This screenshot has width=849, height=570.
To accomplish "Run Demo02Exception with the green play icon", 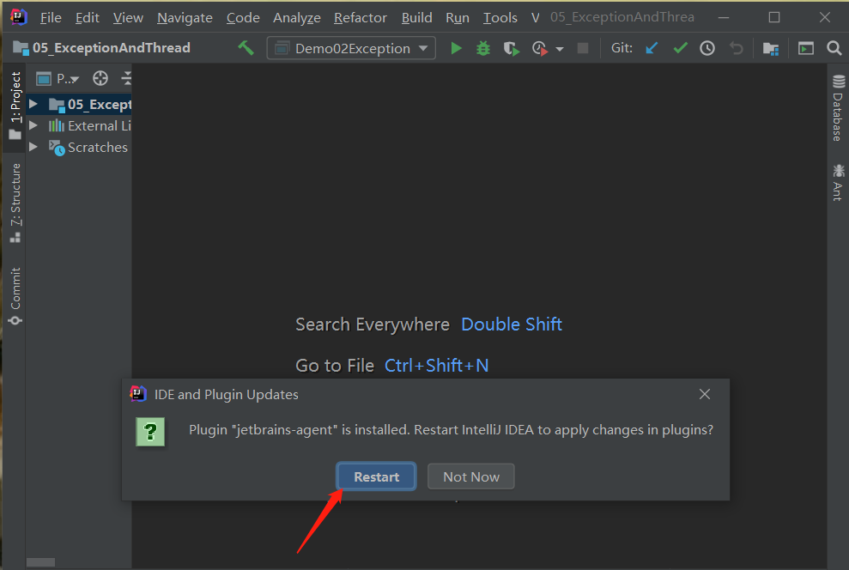I will tap(456, 48).
